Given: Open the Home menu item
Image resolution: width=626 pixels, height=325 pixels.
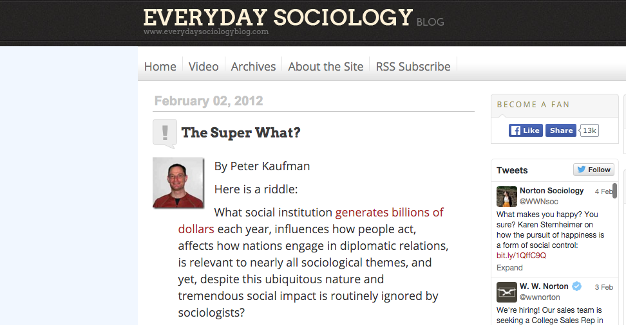Looking at the screenshot, I should (160, 66).
